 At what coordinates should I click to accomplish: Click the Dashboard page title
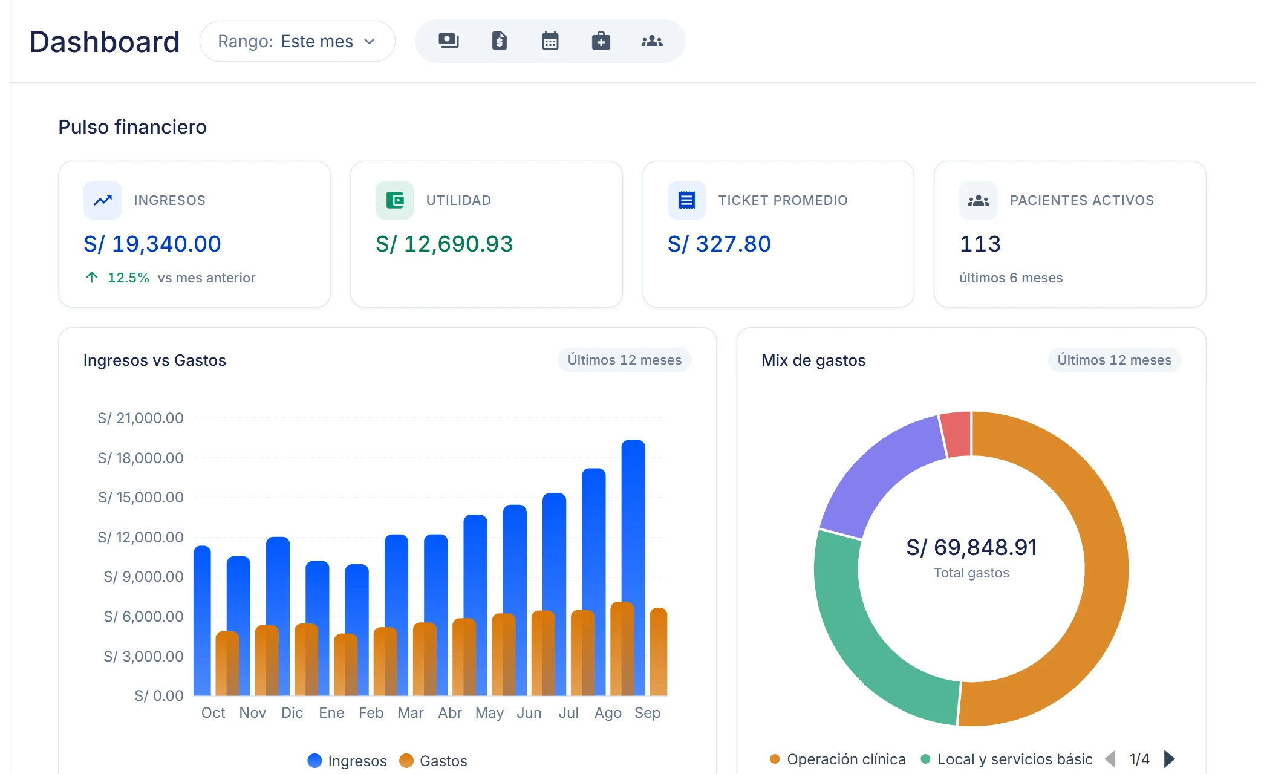pos(105,42)
